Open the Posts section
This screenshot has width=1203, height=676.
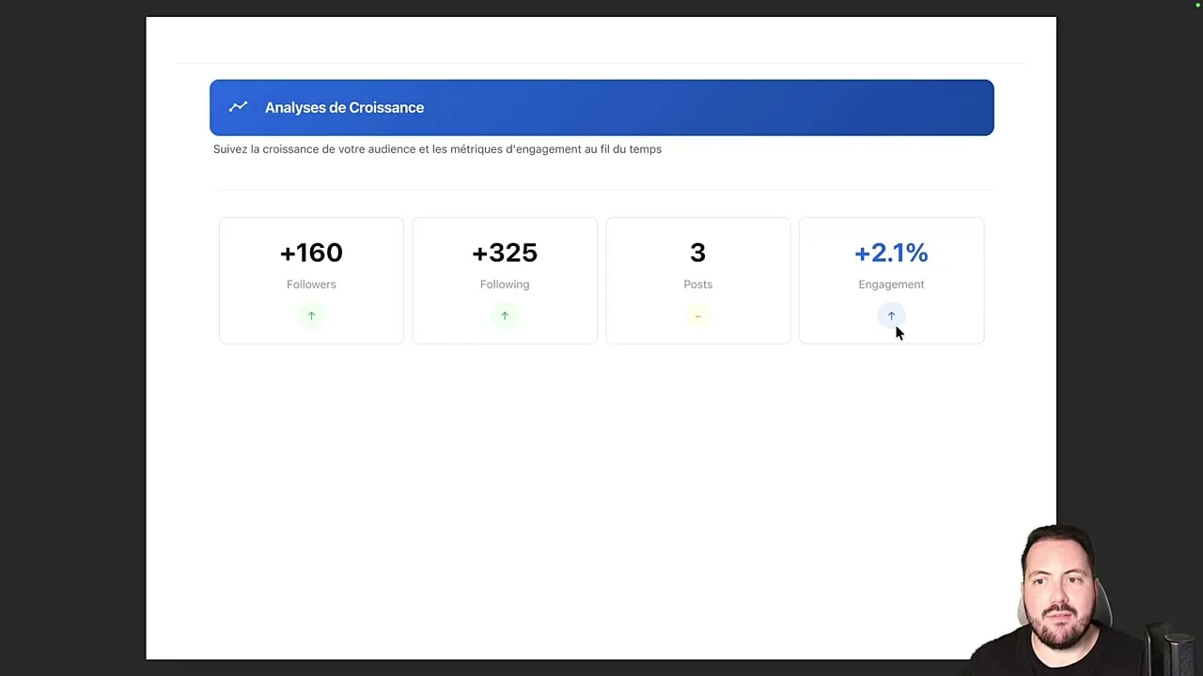(697, 280)
